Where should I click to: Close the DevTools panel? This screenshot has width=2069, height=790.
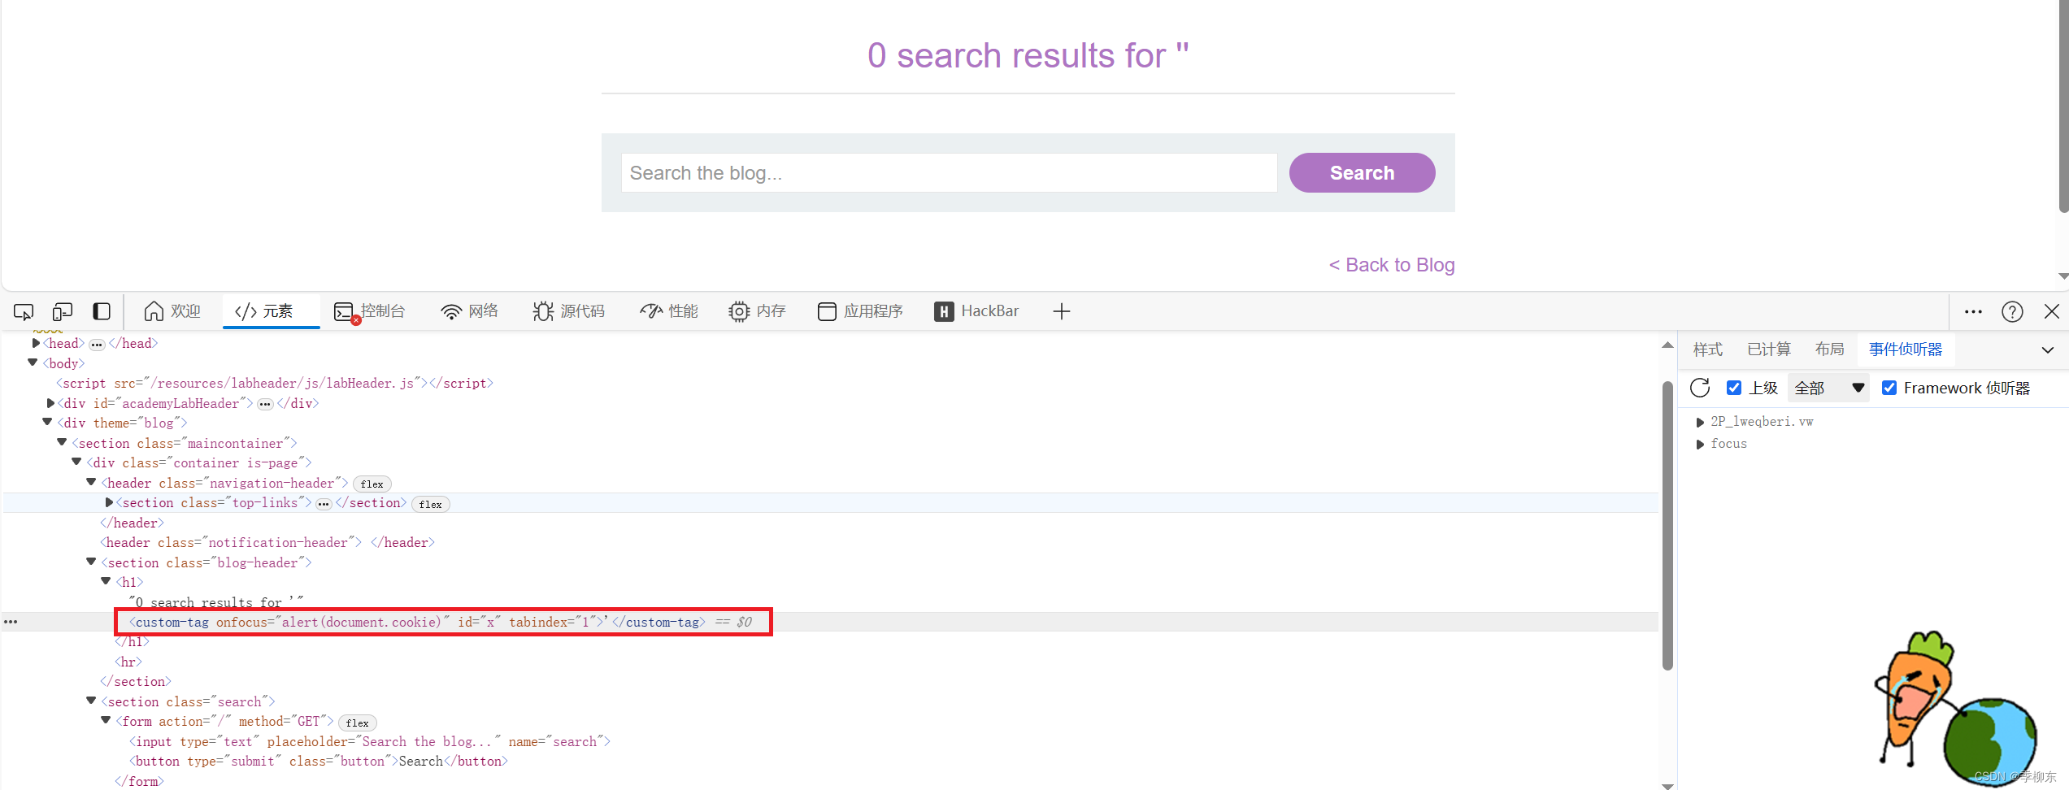click(x=2052, y=311)
